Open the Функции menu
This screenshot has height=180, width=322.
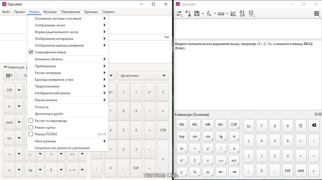pyautogui.click(x=50, y=12)
